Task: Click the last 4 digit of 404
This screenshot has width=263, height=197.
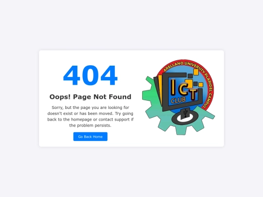Action: [109, 75]
